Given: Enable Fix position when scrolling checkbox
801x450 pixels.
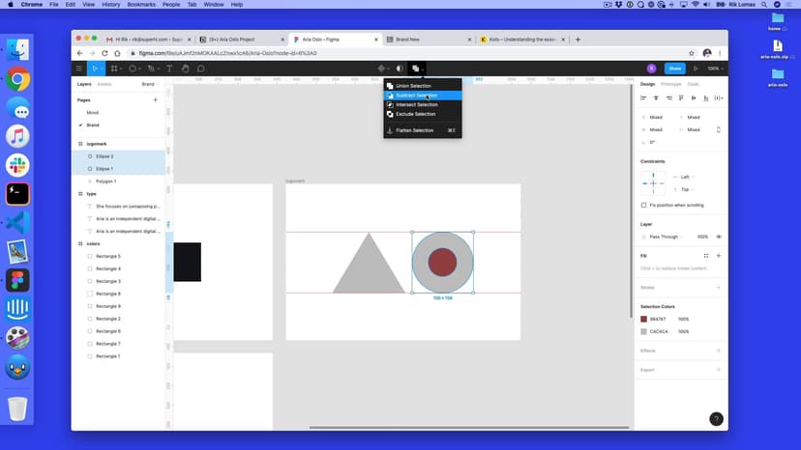Looking at the screenshot, I should (644, 205).
